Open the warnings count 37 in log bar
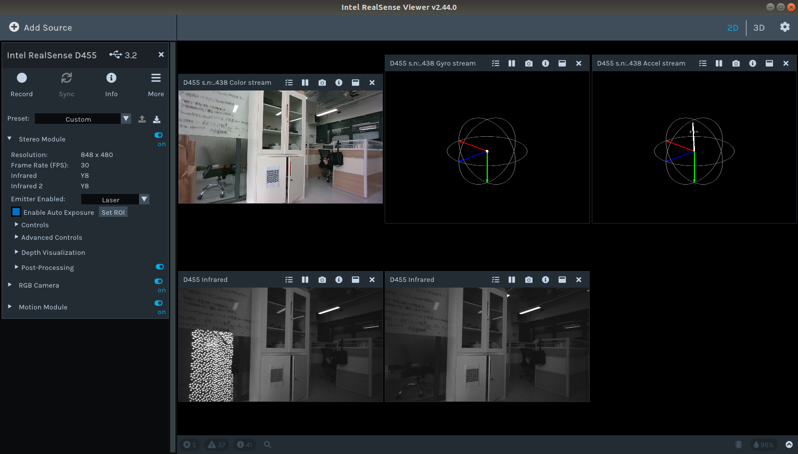The height and width of the screenshot is (454, 798). point(217,445)
